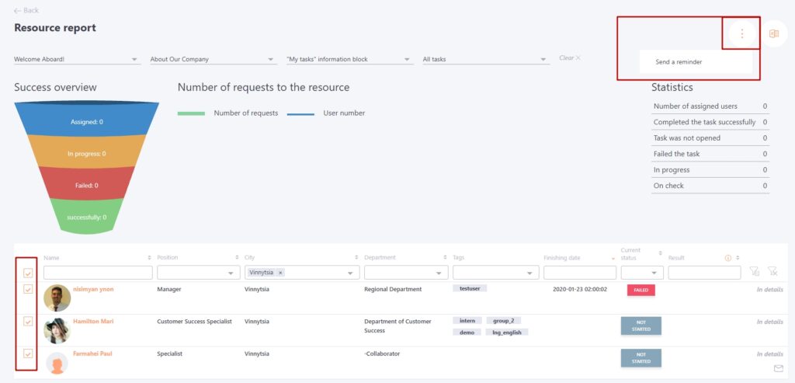Click the Result filter input field
This screenshot has width=795, height=383.
(x=704, y=273)
